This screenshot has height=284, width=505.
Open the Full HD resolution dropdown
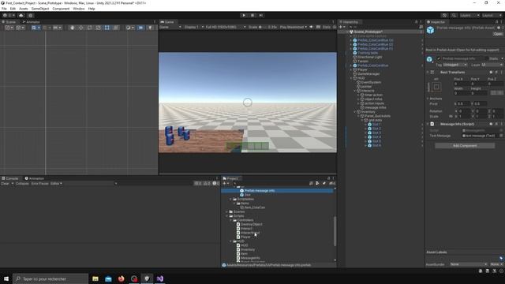click(226, 27)
